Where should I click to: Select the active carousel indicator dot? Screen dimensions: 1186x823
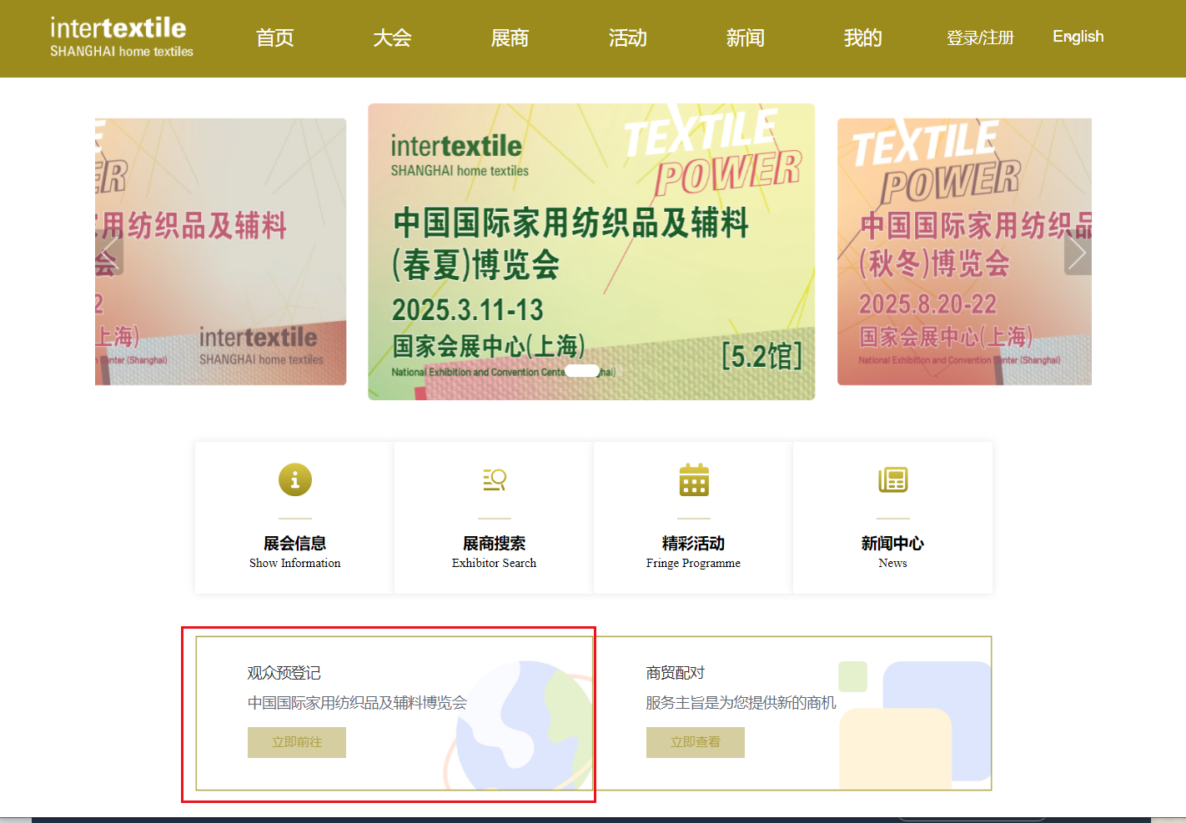click(582, 370)
